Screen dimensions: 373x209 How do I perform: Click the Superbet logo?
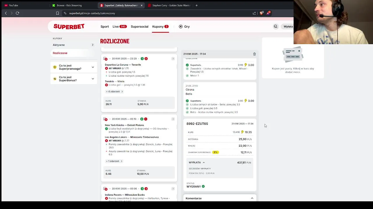coord(69,26)
